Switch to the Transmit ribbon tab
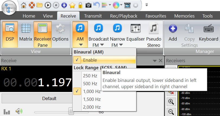Image resolution: width=220 pixels, height=116 pixels. pyautogui.click(x=93, y=16)
